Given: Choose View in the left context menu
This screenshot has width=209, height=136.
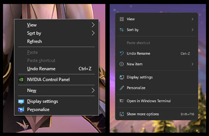Looking at the screenshot, I should [57, 25].
